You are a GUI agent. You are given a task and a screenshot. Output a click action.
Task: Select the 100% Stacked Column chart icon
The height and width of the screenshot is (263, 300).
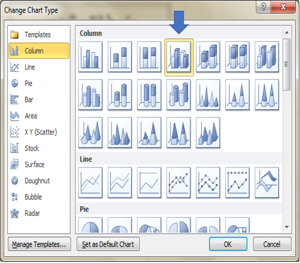(149, 57)
